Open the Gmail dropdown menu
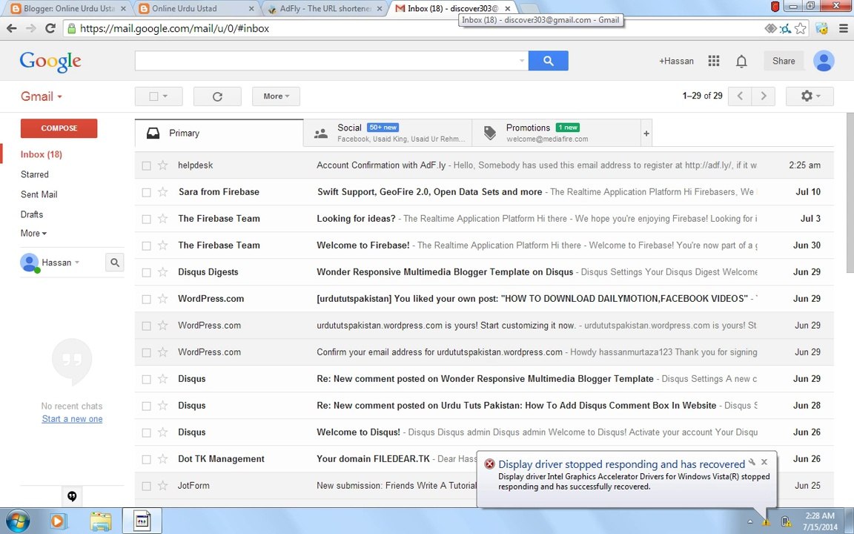 coord(42,96)
